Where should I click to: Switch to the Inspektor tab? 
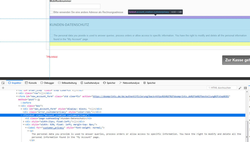click(15, 83)
